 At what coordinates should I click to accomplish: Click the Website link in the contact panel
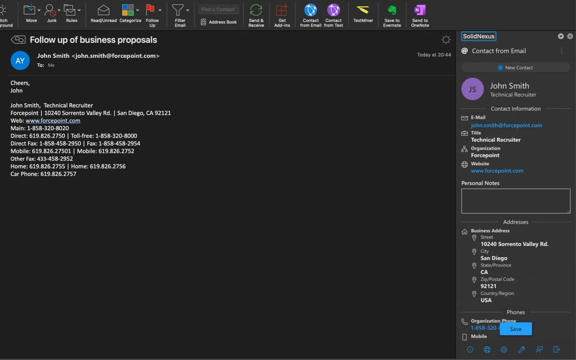(x=497, y=171)
